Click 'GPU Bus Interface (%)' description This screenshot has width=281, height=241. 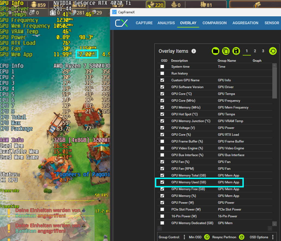pyautogui.click(x=187, y=155)
